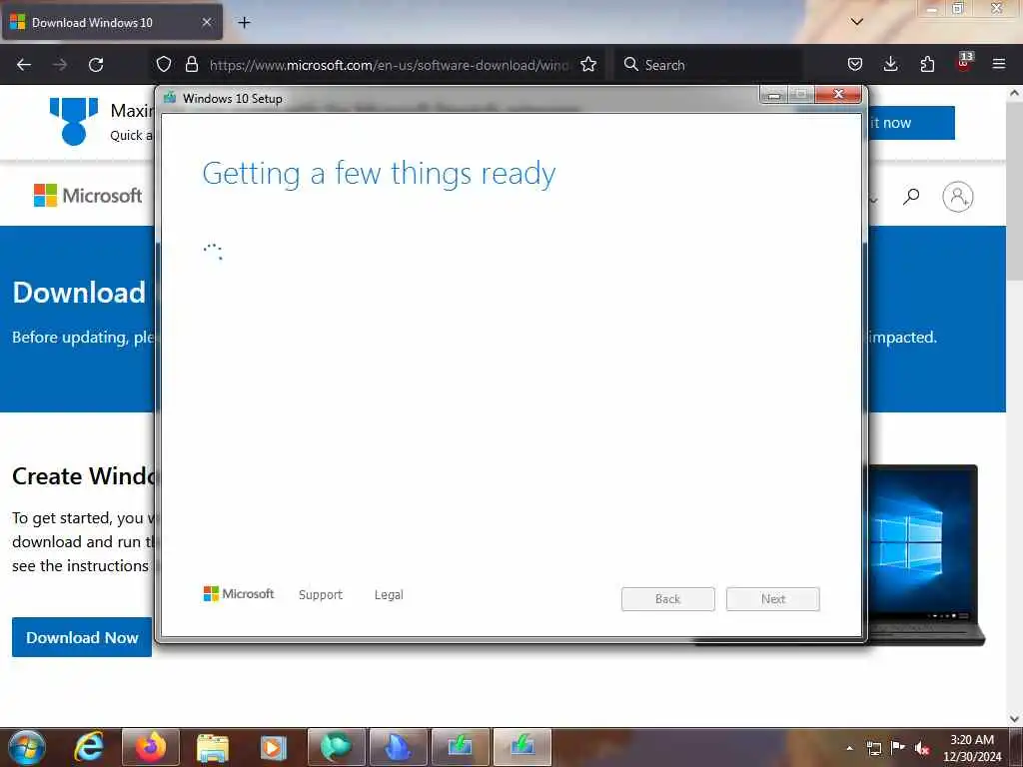This screenshot has height=767, width=1023.
Task: Close the Windows 10 Setup window
Action: [838, 95]
